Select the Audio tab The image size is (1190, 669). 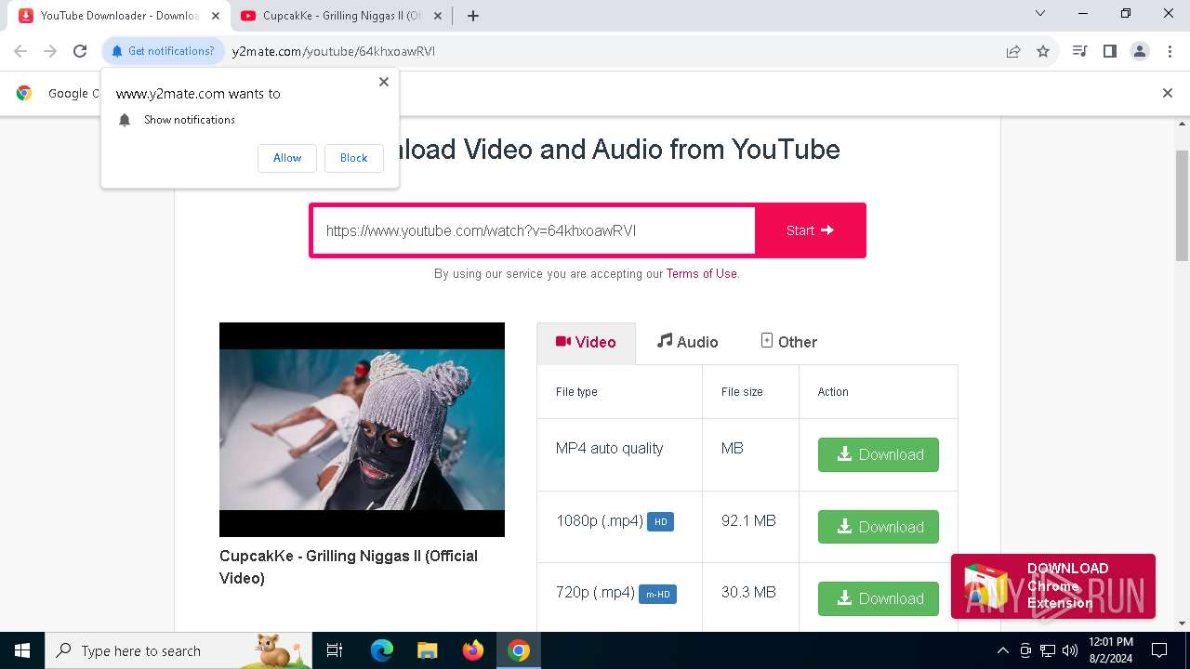click(687, 342)
